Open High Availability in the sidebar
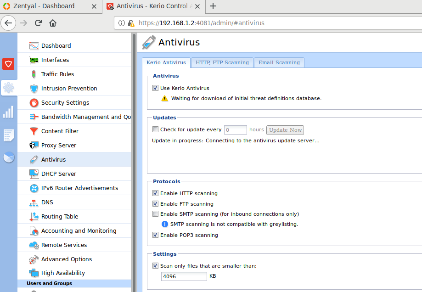This screenshot has width=422, height=292. click(74, 273)
